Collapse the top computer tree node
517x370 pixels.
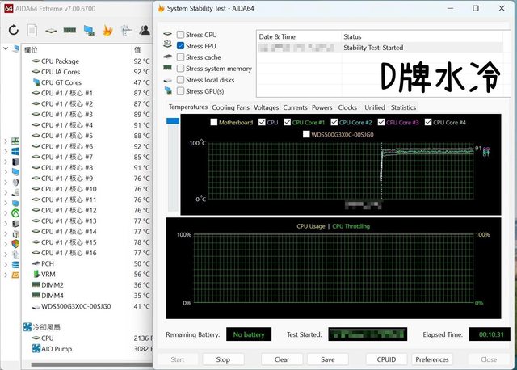click(5, 49)
